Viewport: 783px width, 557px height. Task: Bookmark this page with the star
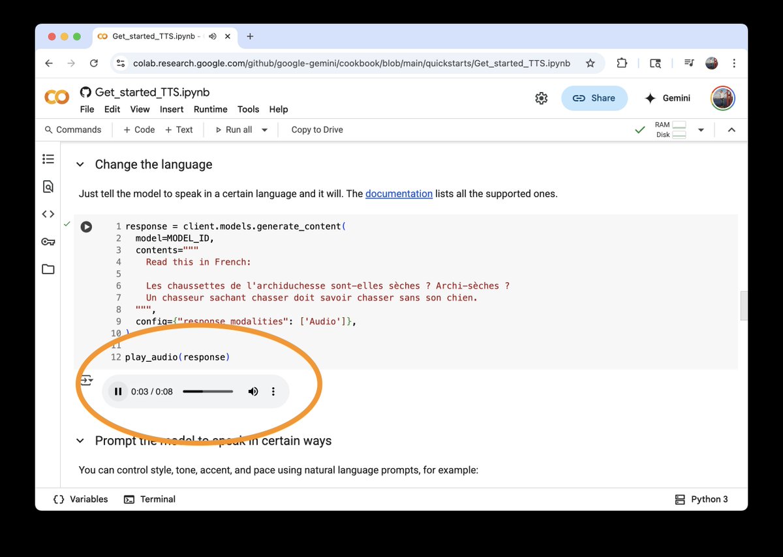[x=591, y=63]
